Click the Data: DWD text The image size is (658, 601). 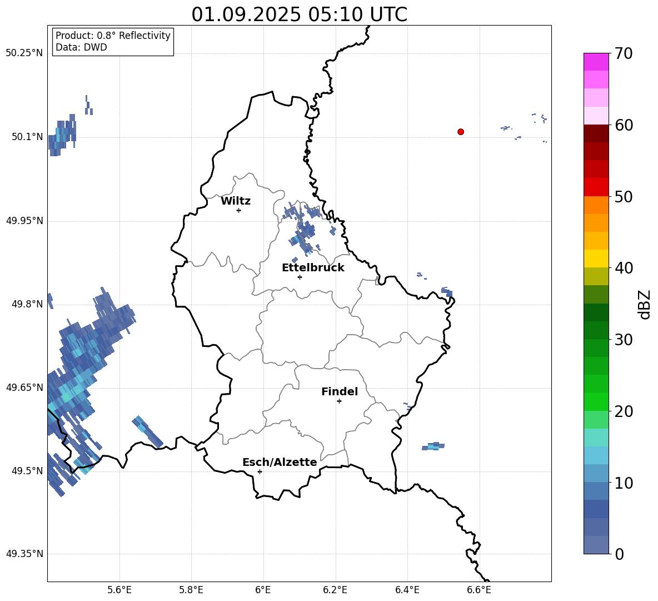[81, 47]
